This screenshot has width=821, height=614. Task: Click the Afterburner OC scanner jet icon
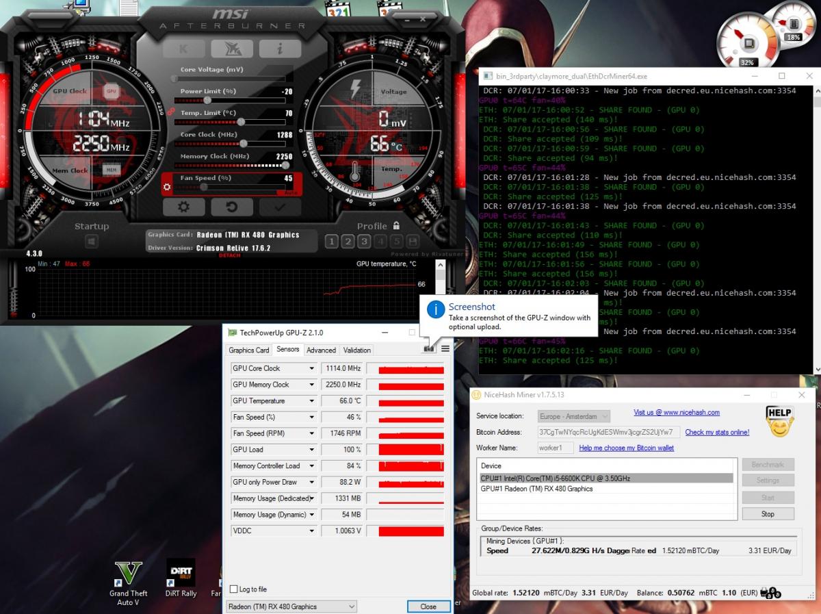pyautogui.click(x=232, y=49)
